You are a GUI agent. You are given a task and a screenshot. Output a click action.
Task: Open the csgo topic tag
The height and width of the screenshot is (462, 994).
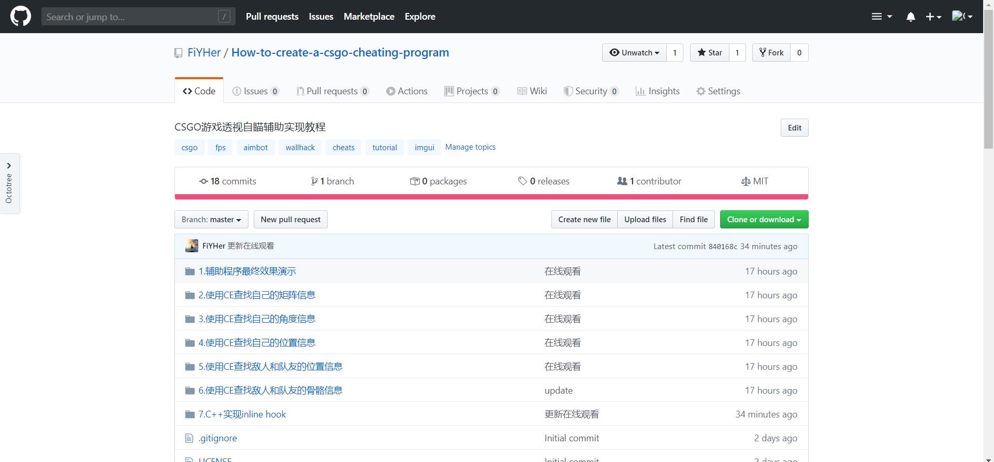click(x=189, y=147)
